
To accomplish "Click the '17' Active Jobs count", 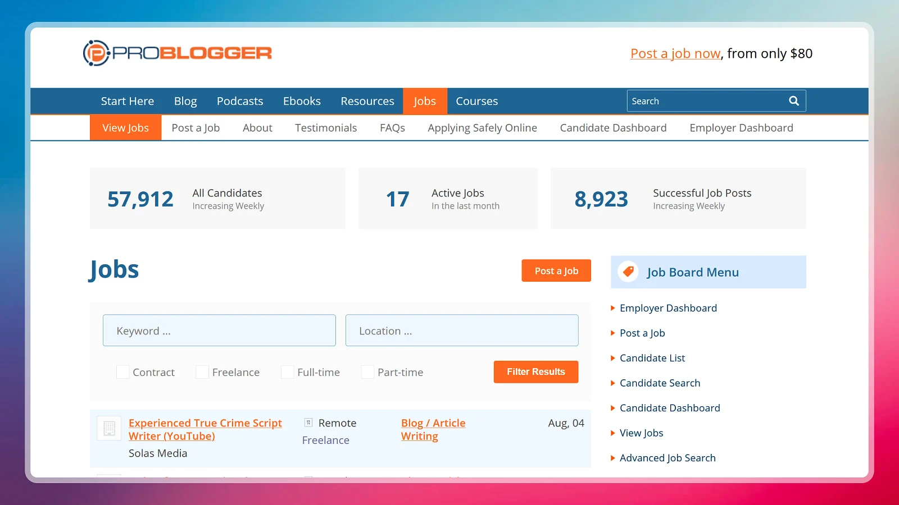I will click(x=397, y=199).
